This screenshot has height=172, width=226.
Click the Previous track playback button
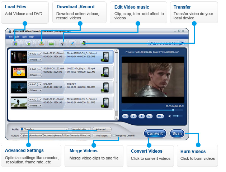point(125,116)
